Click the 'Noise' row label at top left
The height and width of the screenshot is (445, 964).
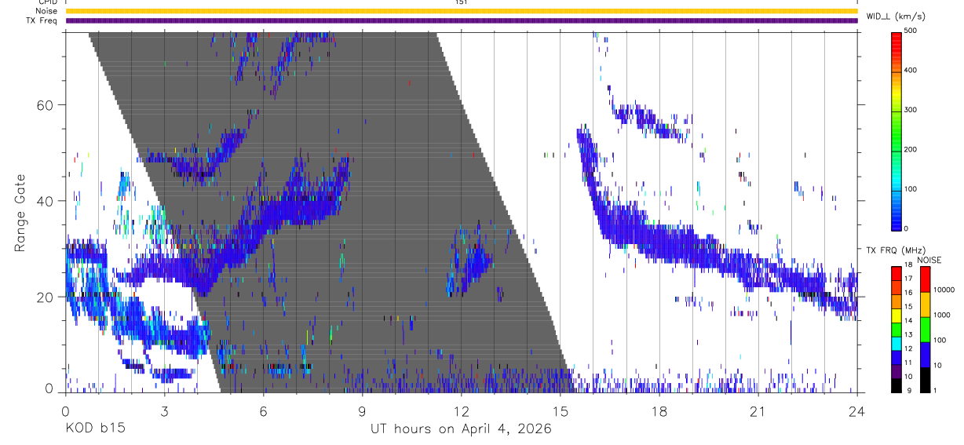(x=46, y=11)
